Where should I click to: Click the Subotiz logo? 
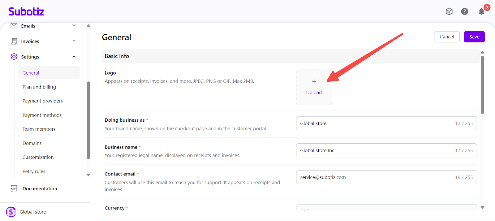point(26,11)
